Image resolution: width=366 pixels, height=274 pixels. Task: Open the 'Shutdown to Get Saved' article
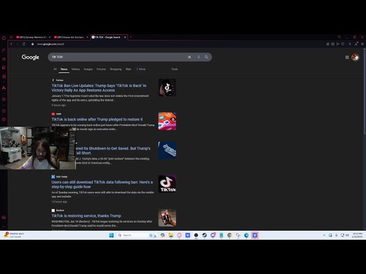(113, 151)
